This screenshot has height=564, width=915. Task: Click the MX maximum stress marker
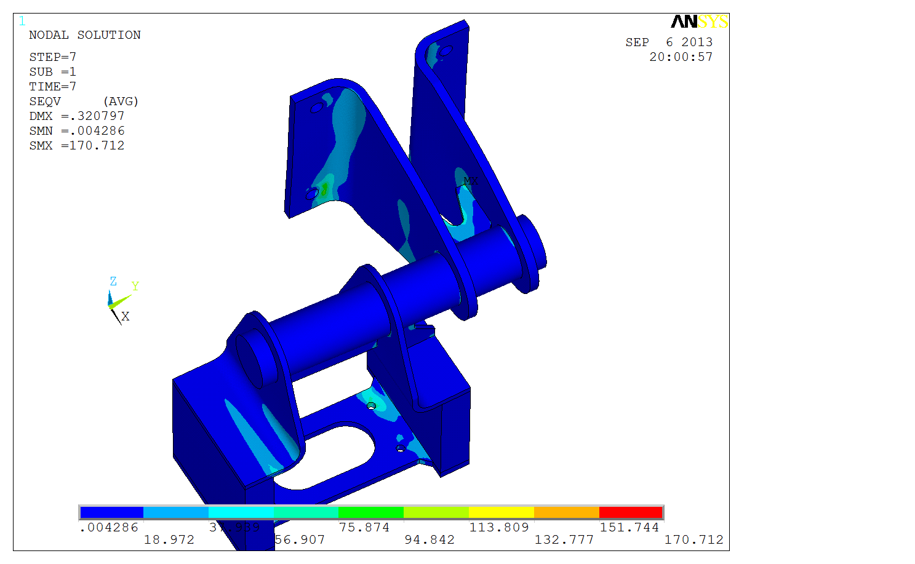[470, 181]
